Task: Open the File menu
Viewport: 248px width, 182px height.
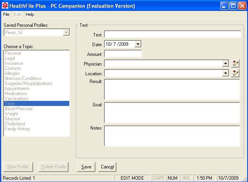Action: point(6,14)
